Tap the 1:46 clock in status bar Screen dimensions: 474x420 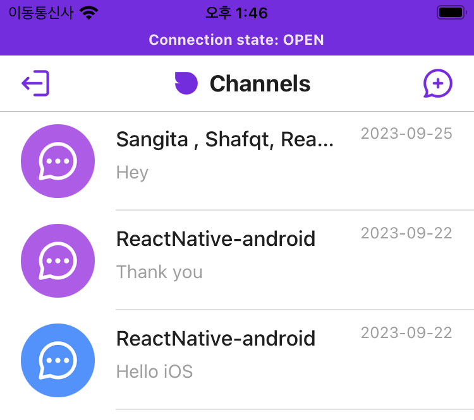[237, 13]
